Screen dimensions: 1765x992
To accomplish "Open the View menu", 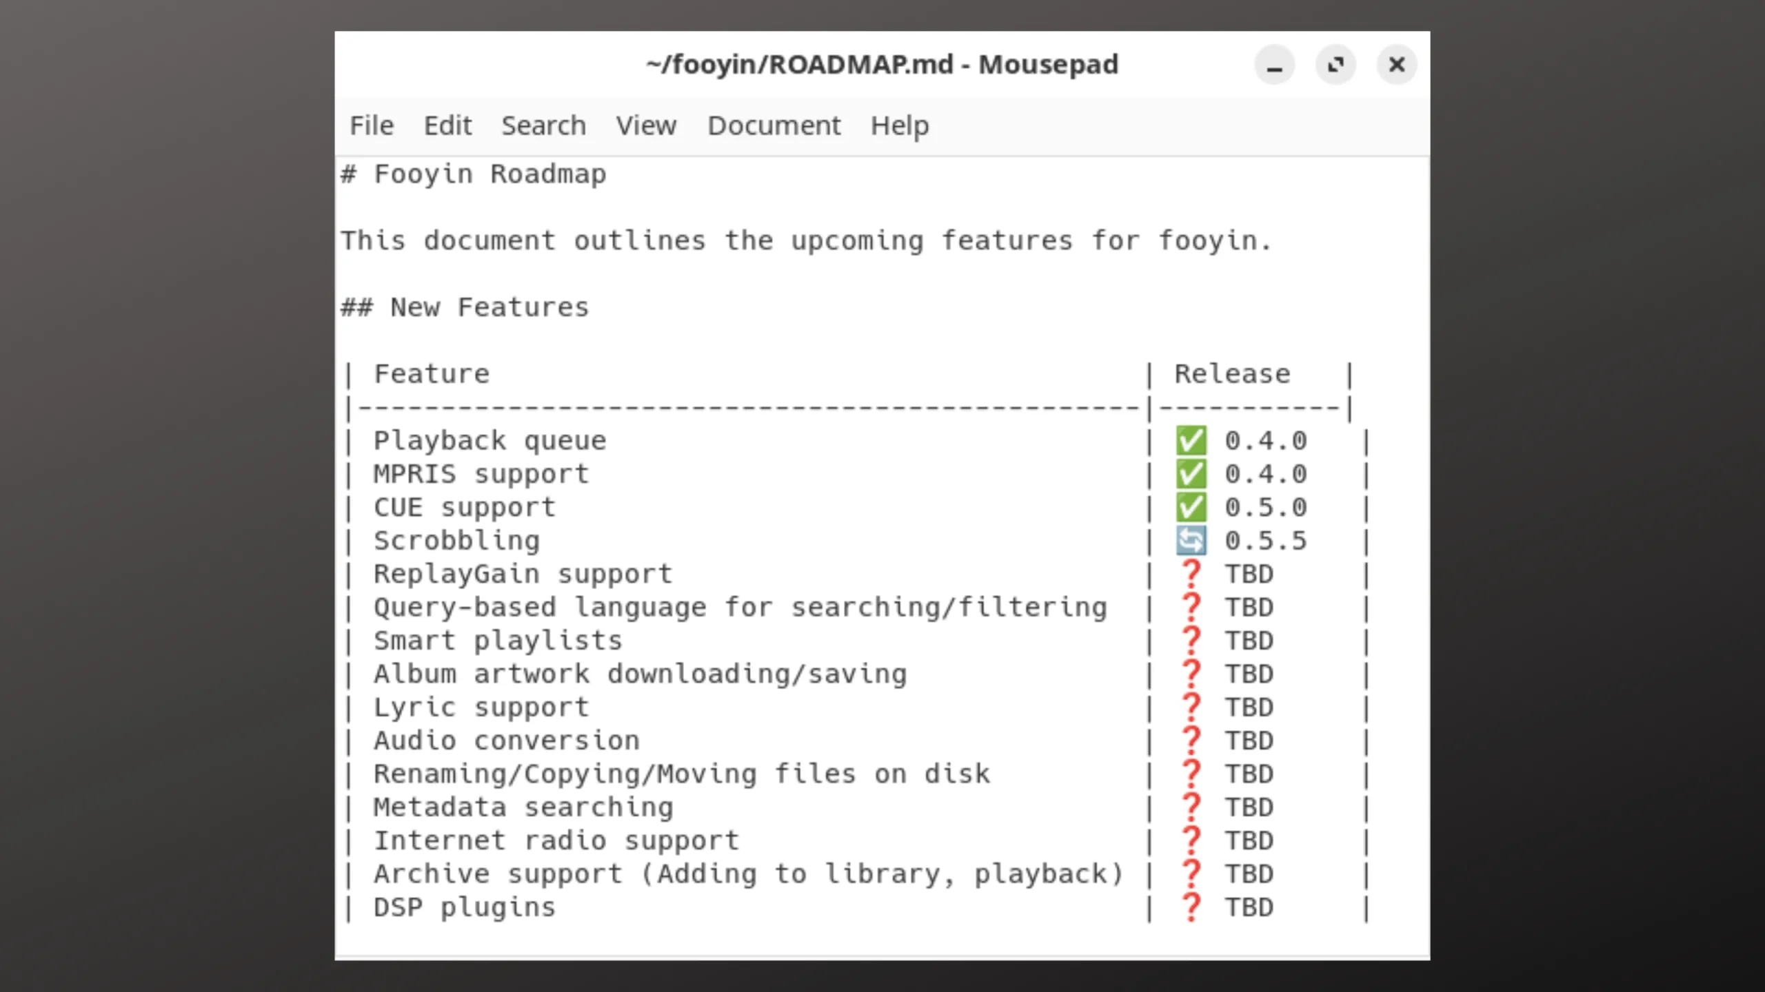I will click(x=646, y=125).
